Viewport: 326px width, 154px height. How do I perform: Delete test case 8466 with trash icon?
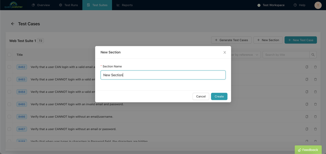(x=315, y=117)
